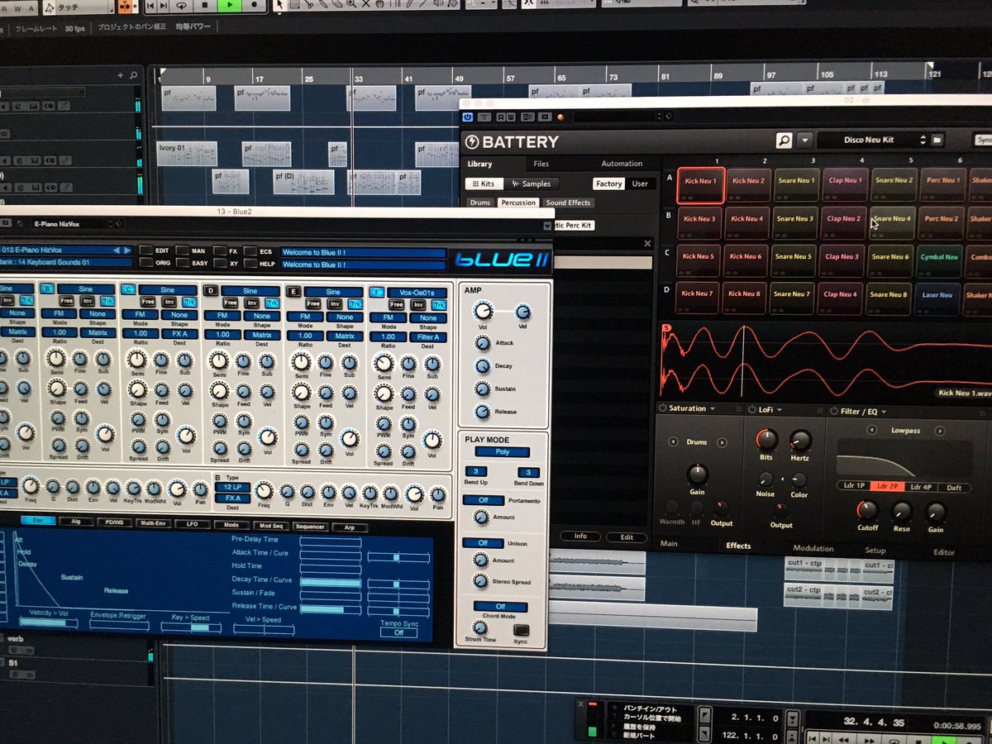Open Battery search magnifier icon
992x744 pixels.
click(x=784, y=141)
